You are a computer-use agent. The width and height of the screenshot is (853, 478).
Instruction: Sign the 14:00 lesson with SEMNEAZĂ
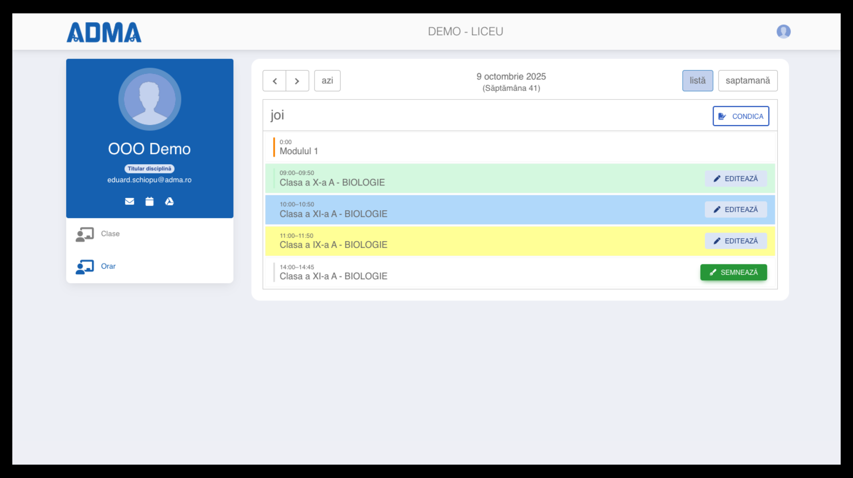(733, 272)
